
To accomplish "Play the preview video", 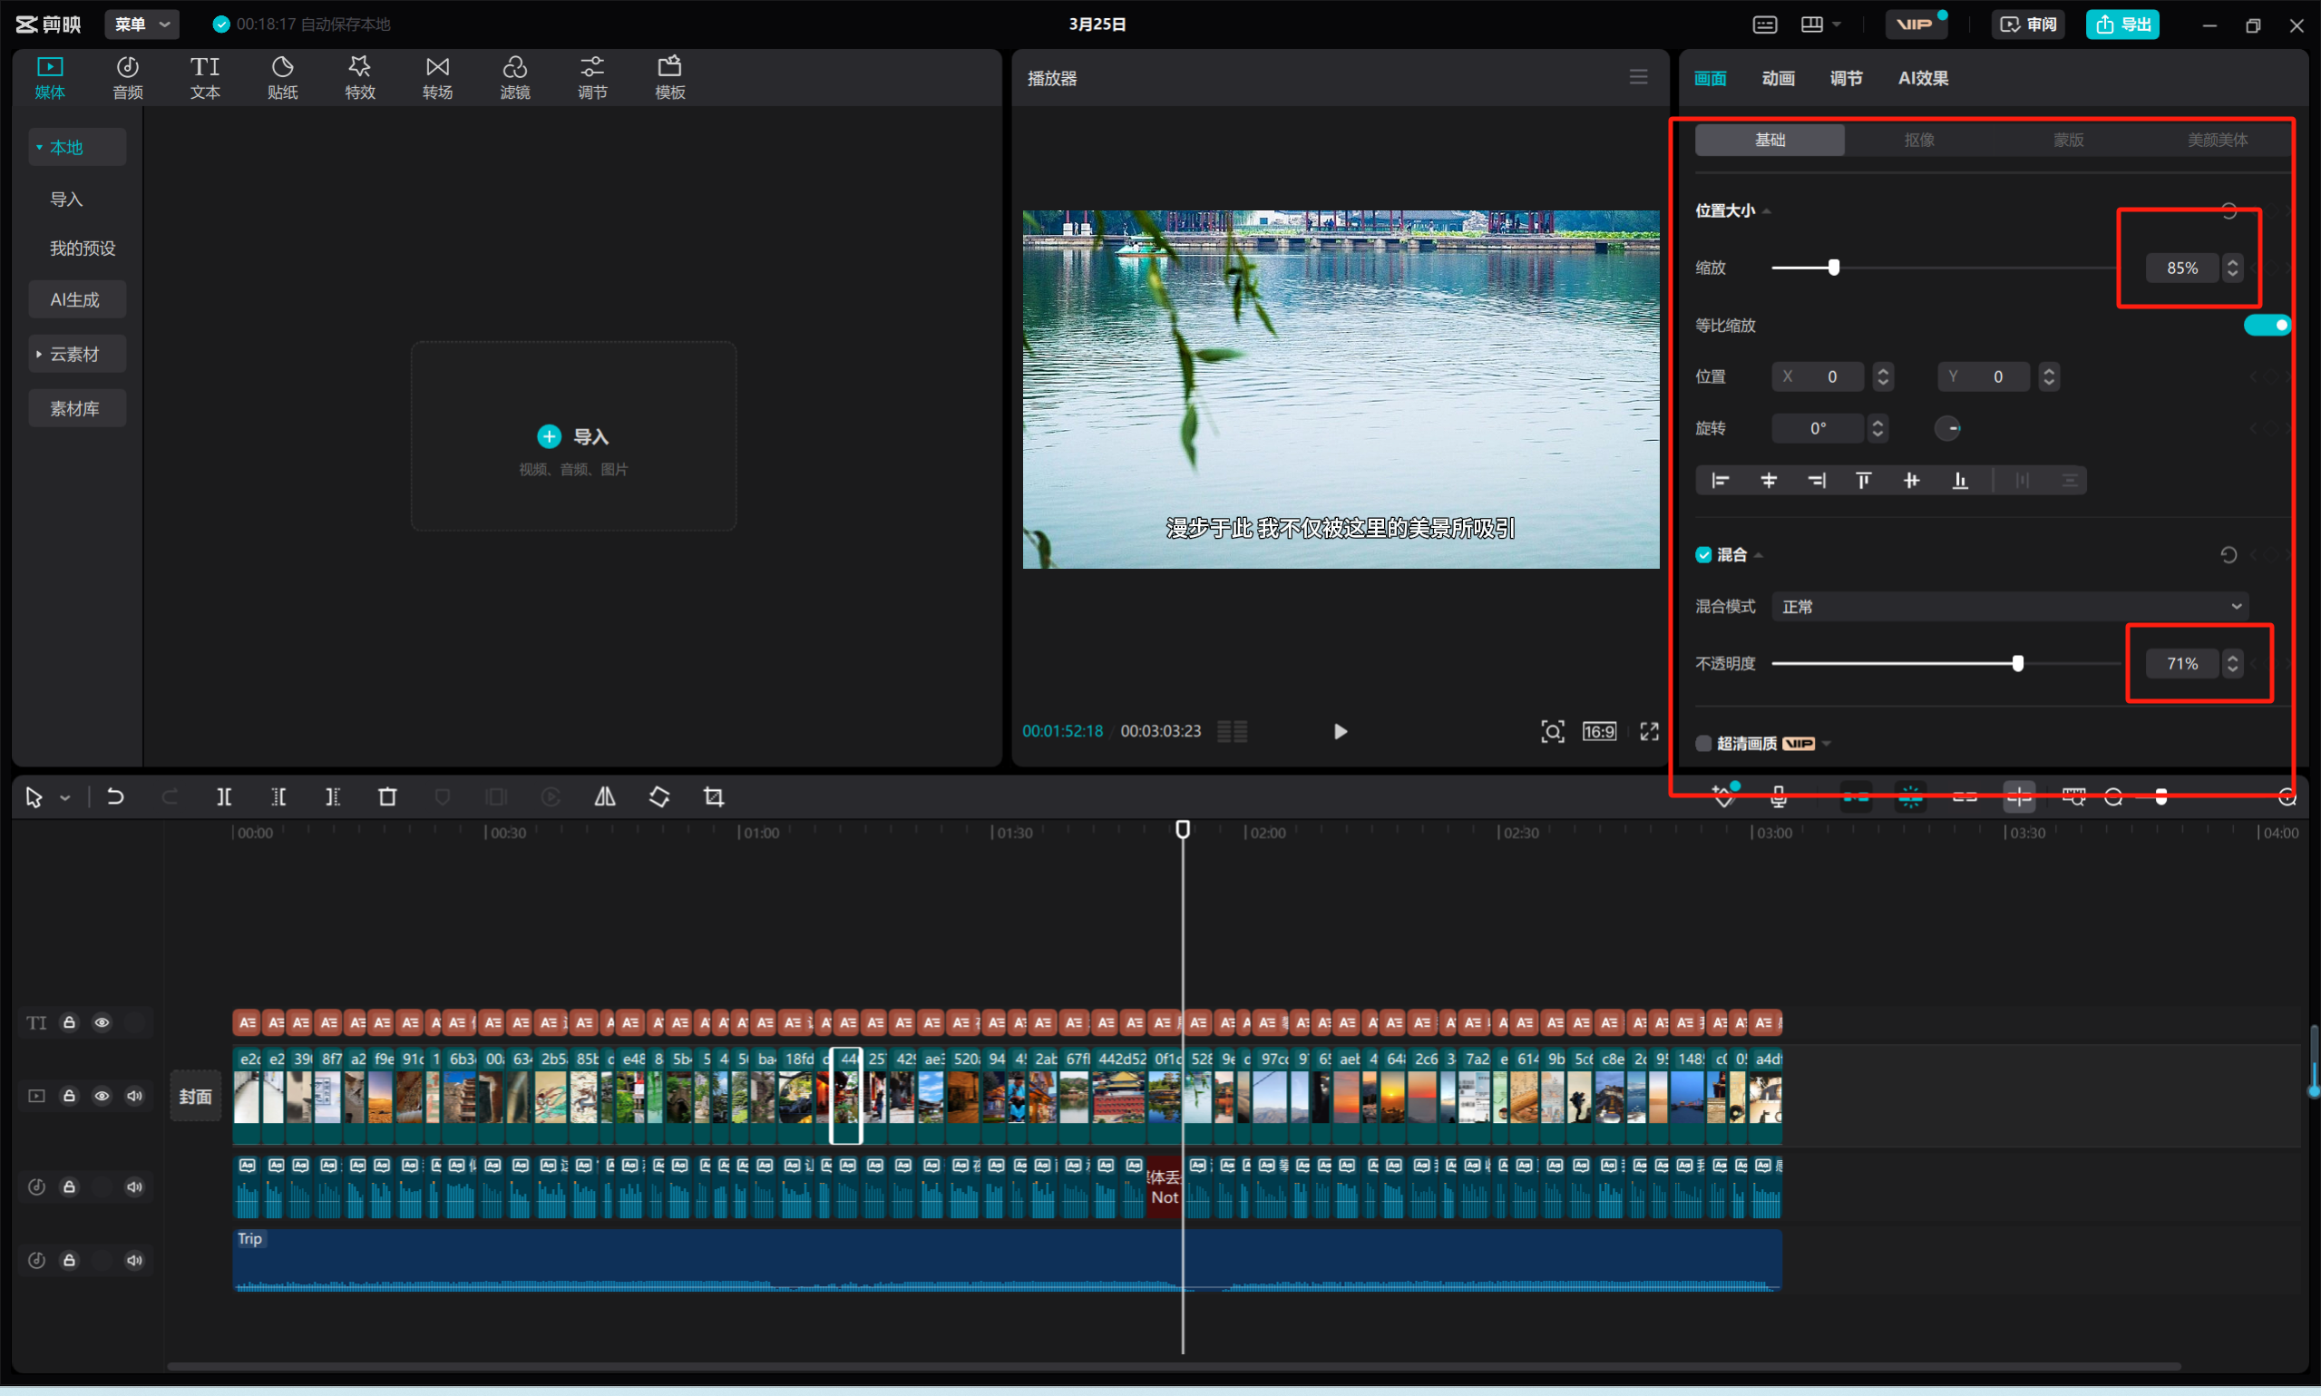I will pos(1341,731).
